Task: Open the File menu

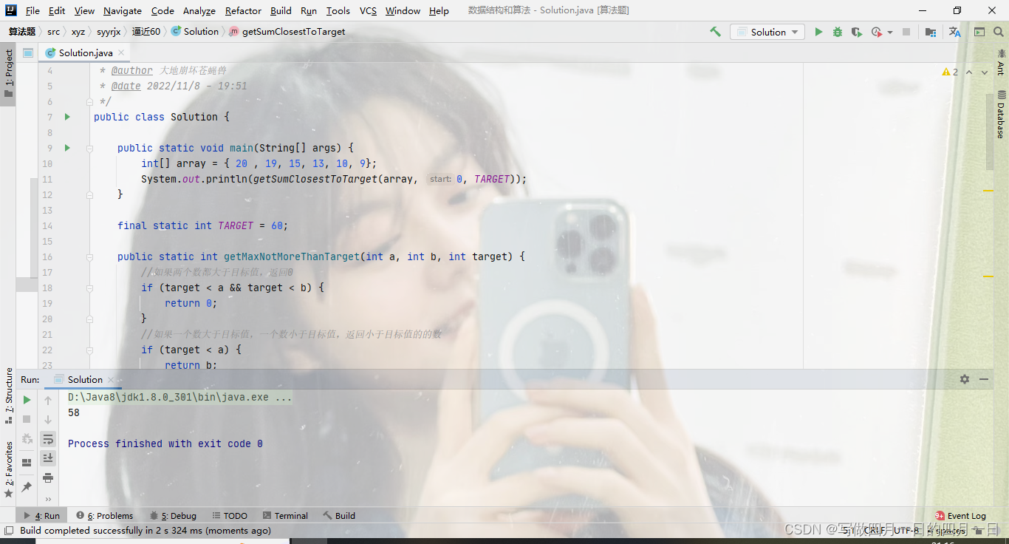Action: [x=33, y=10]
